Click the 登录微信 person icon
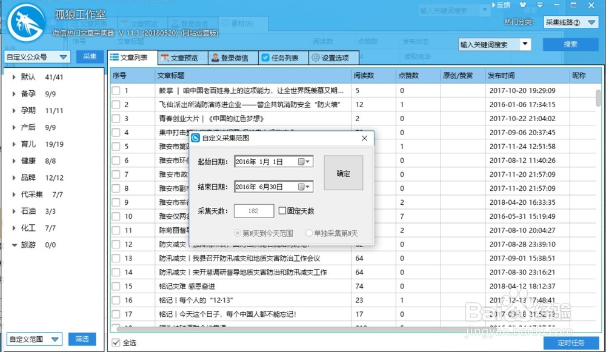 point(214,58)
